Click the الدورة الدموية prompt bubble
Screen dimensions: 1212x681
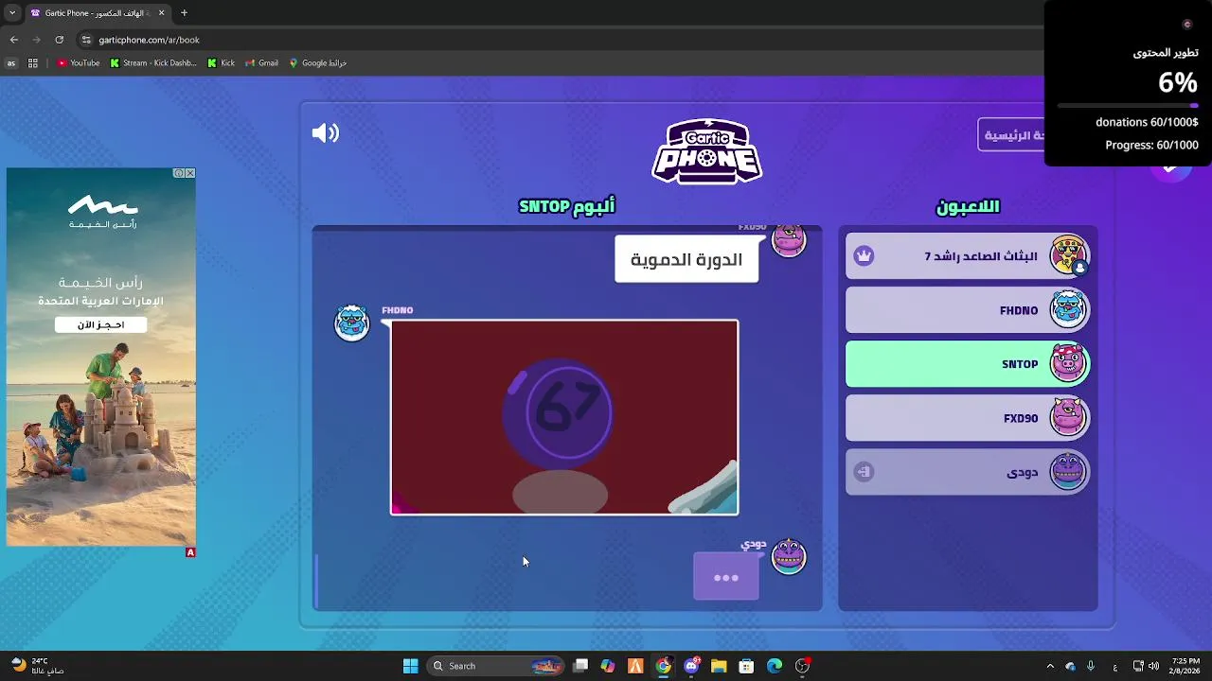click(686, 259)
